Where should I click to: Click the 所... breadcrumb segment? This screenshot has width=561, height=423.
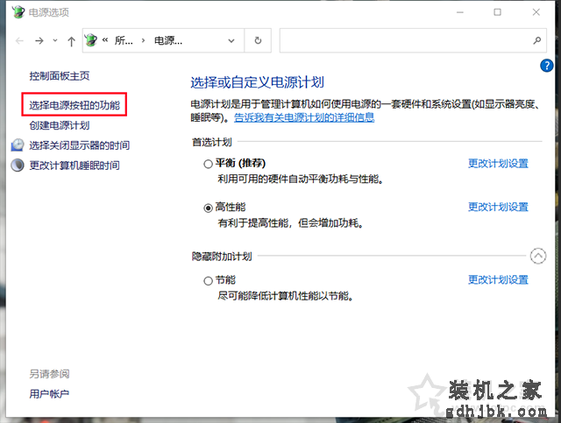tap(124, 40)
